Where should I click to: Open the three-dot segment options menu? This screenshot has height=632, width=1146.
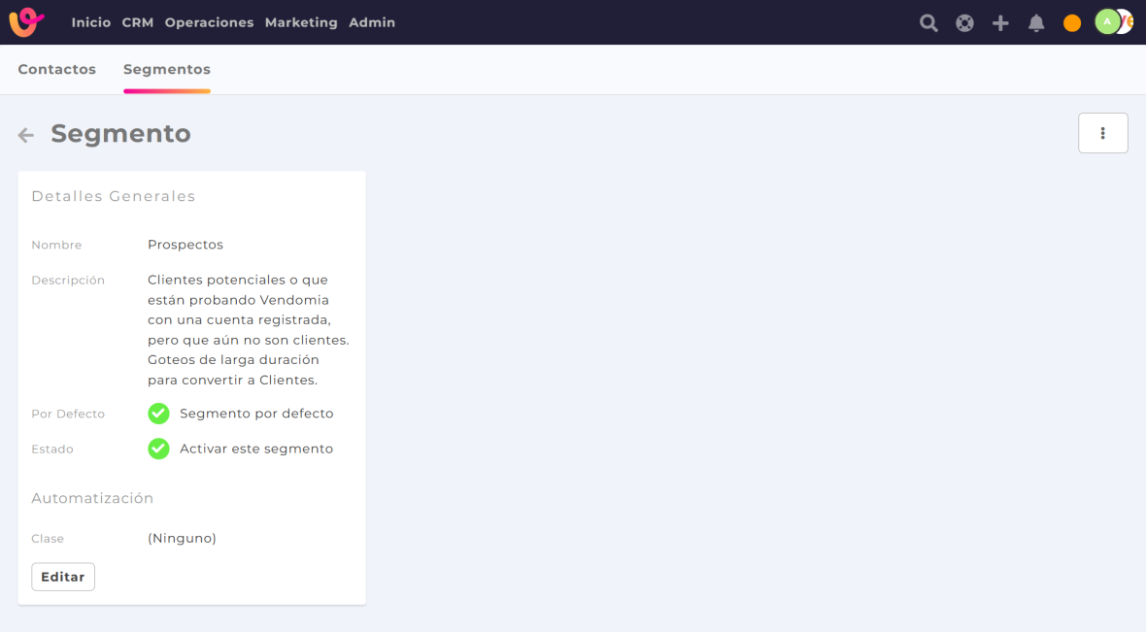[x=1102, y=133]
